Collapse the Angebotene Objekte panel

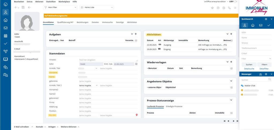tap(231, 81)
